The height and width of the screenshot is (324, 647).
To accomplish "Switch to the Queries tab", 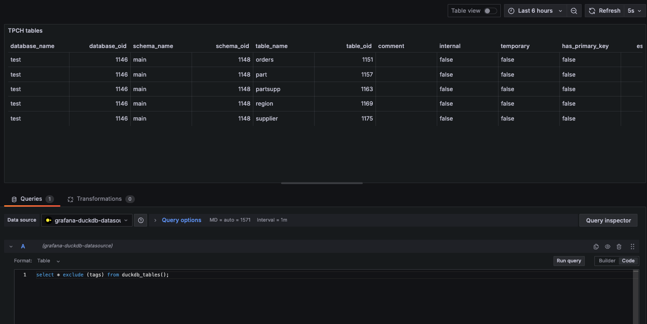I will click(x=32, y=199).
